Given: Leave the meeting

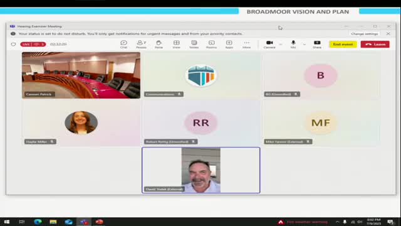Looking at the screenshot, I should [x=375, y=45].
